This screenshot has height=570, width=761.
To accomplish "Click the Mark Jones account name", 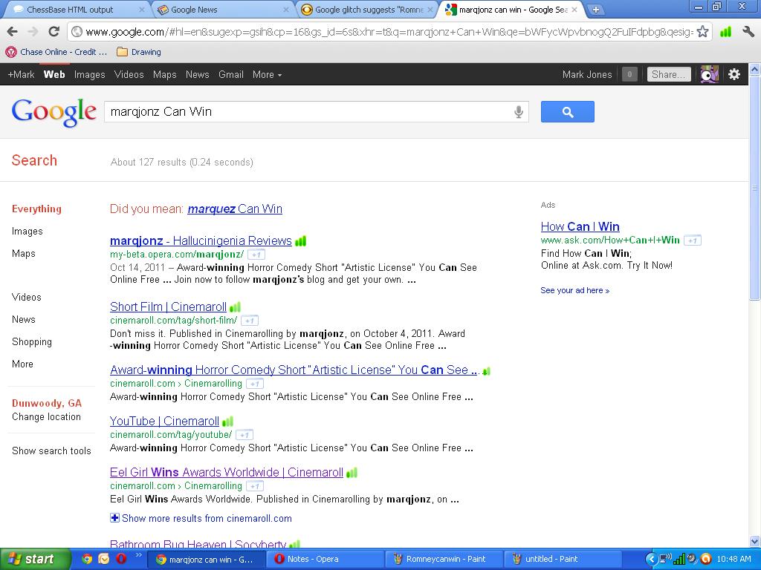I will [x=587, y=75].
